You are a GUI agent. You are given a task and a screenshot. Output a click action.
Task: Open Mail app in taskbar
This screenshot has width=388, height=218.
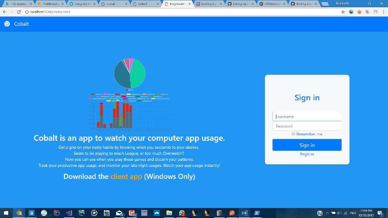tap(119, 213)
